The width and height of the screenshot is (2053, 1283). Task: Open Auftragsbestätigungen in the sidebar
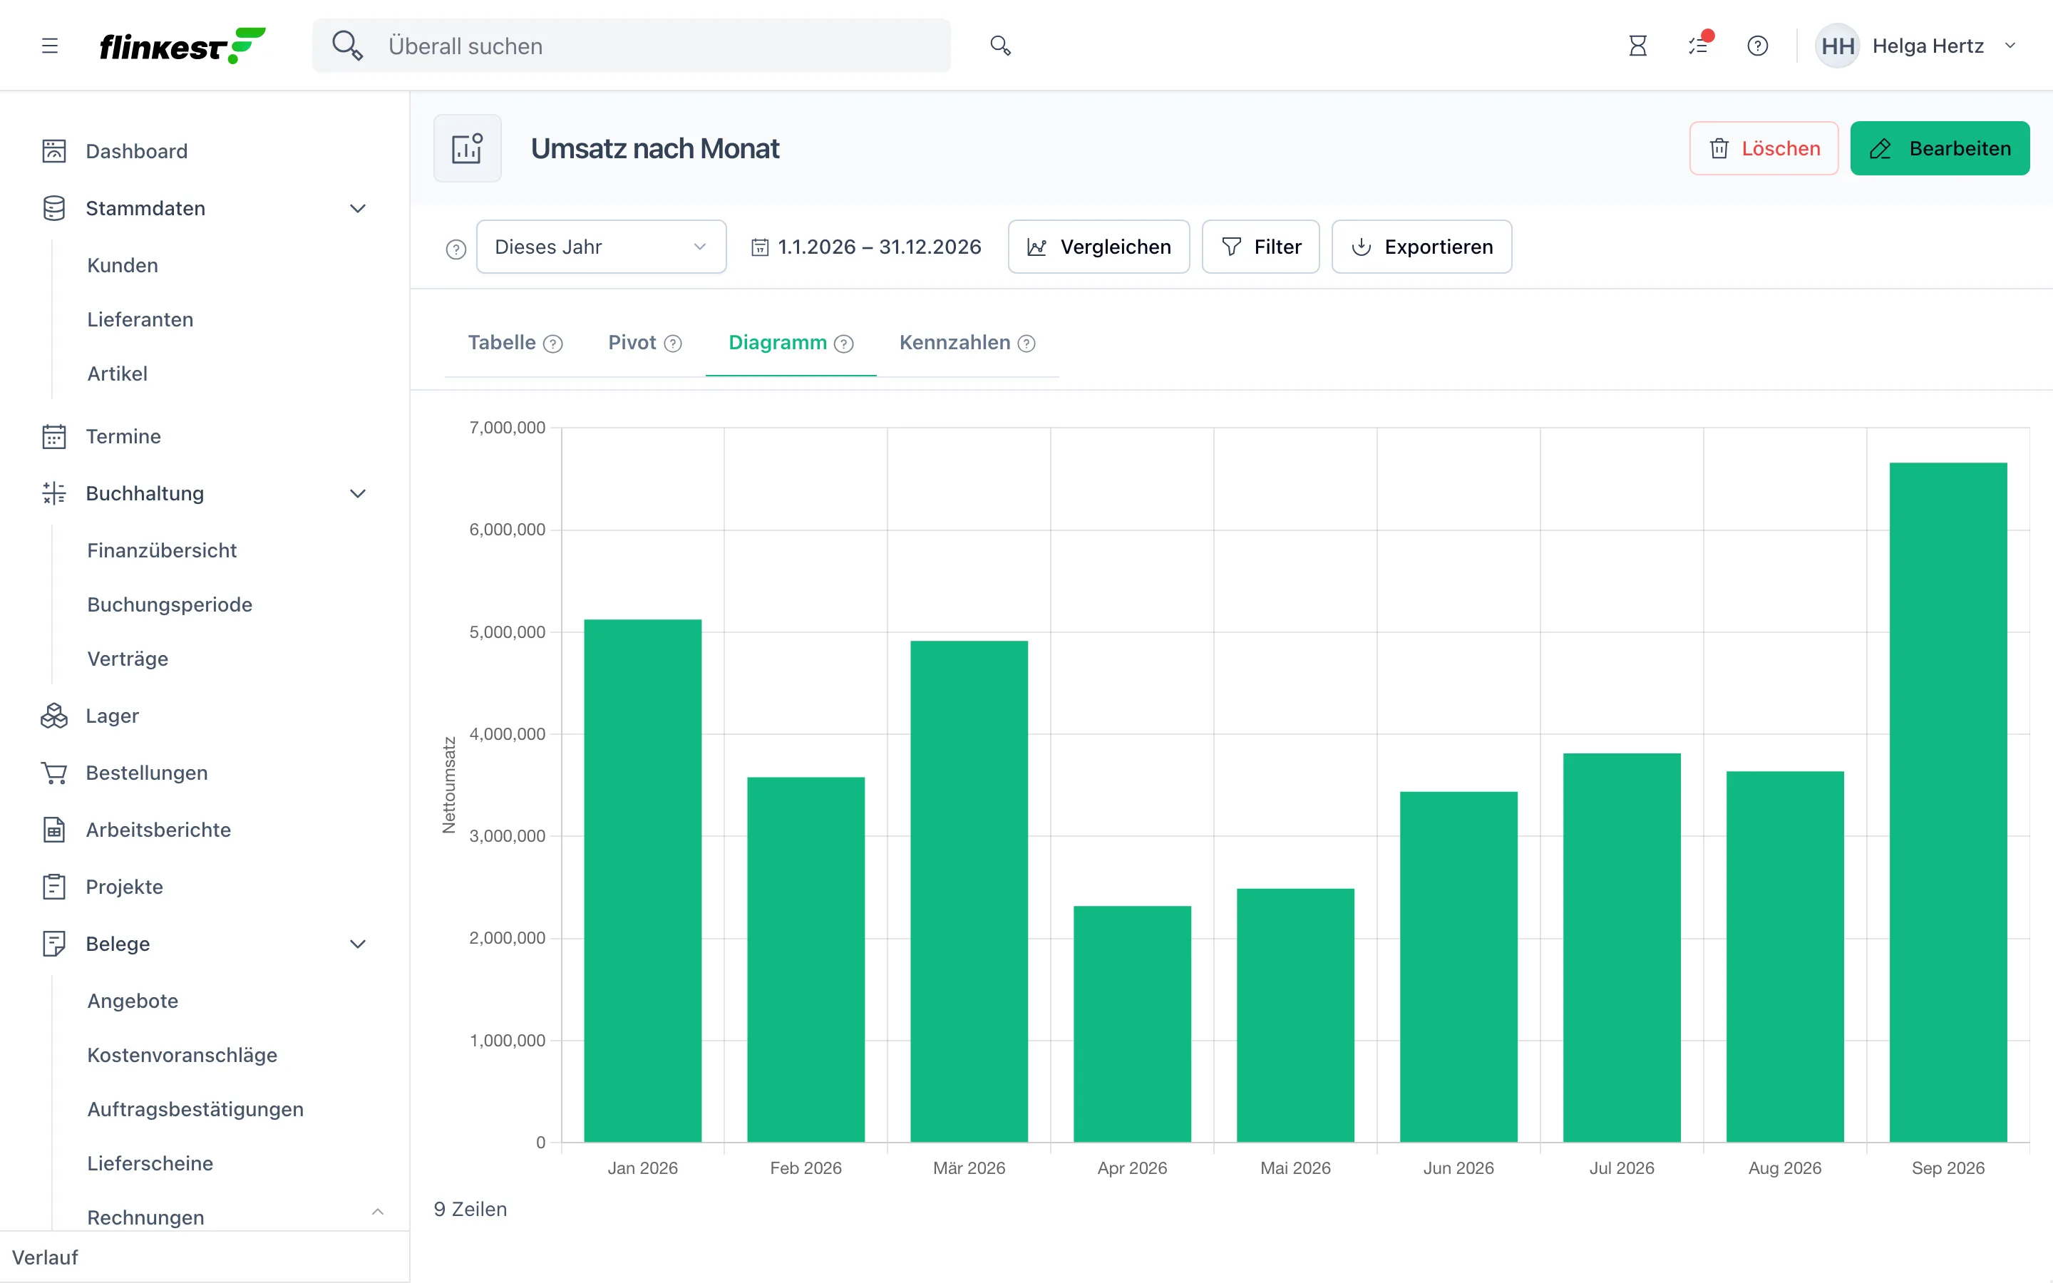(x=195, y=1110)
